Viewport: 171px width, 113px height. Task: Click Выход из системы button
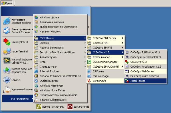coord(50,107)
